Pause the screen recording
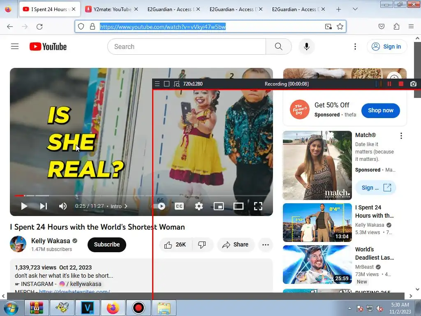The width and height of the screenshot is (421, 316). [x=389, y=84]
